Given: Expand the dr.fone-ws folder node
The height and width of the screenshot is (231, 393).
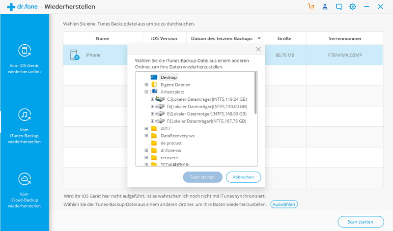Looking at the screenshot, I should pos(146,150).
